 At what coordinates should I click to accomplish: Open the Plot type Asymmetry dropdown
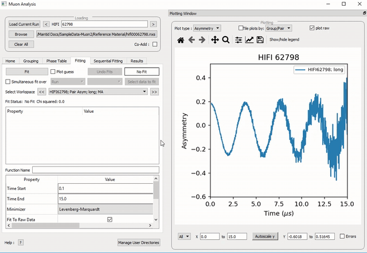click(x=206, y=27)
